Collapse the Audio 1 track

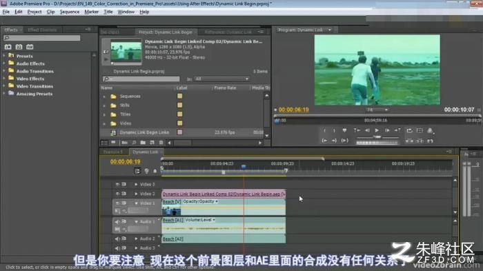coord(136,222)
